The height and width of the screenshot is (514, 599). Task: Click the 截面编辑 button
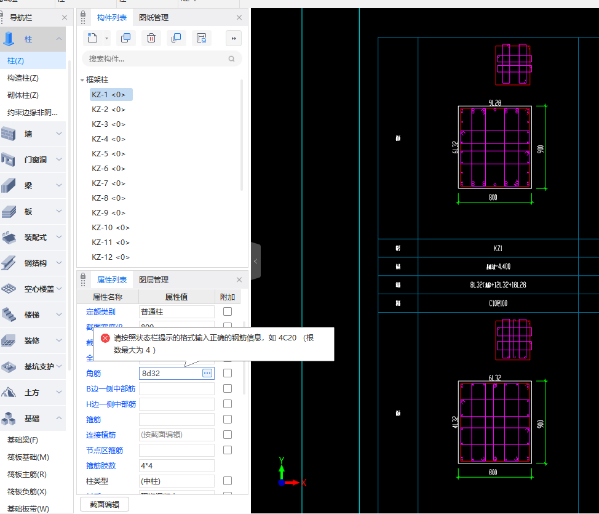pos(105,504)
